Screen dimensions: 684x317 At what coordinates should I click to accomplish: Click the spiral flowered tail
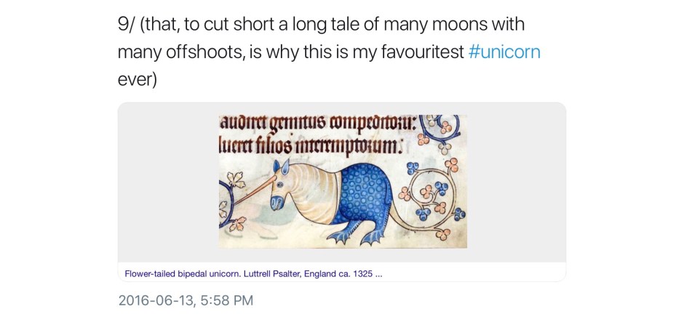coord(424,190)
